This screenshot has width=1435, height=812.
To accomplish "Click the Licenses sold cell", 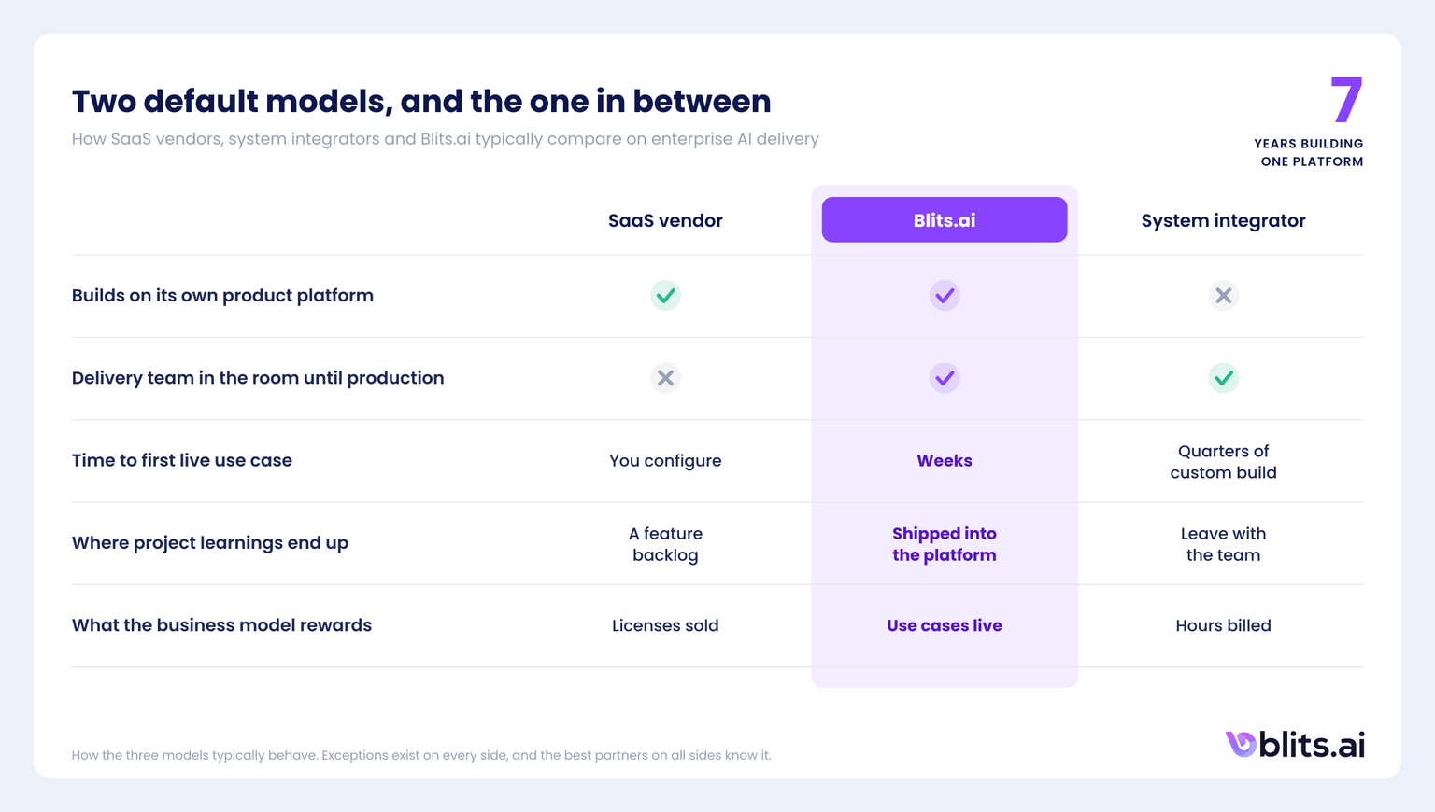I will tap(665, 626).
